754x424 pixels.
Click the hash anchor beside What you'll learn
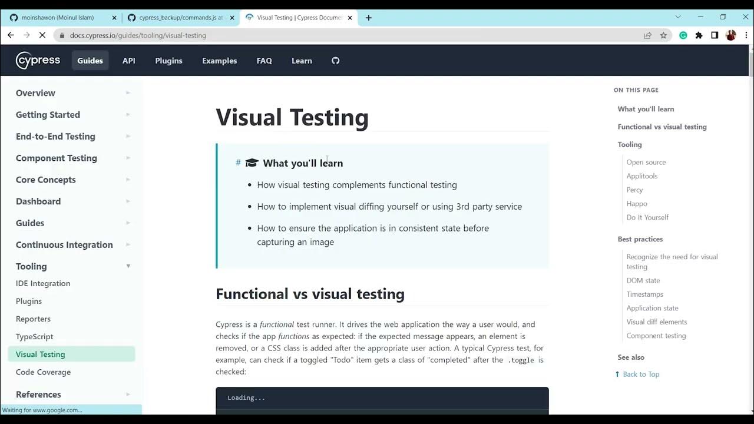point(238,163)
